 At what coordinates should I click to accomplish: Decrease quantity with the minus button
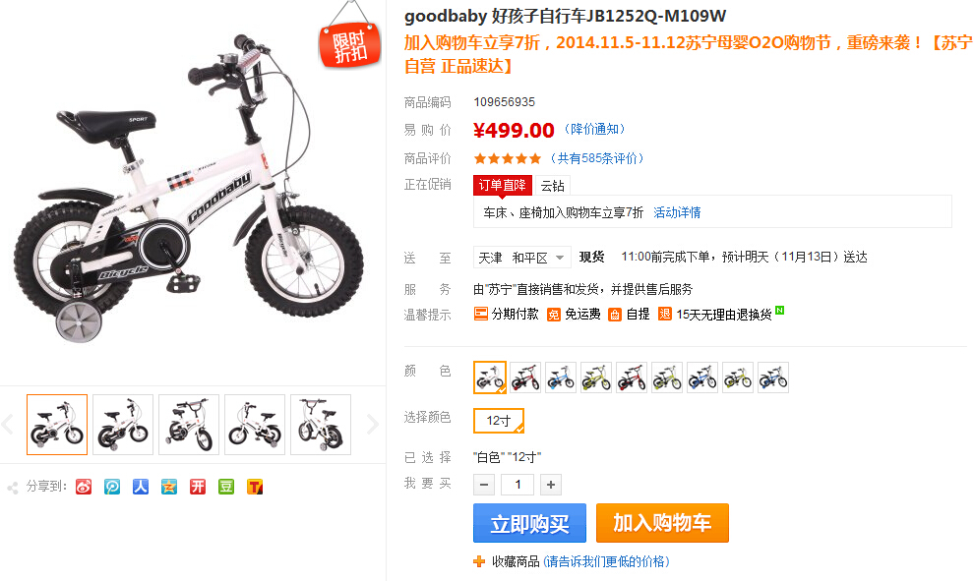pos(484,485)
